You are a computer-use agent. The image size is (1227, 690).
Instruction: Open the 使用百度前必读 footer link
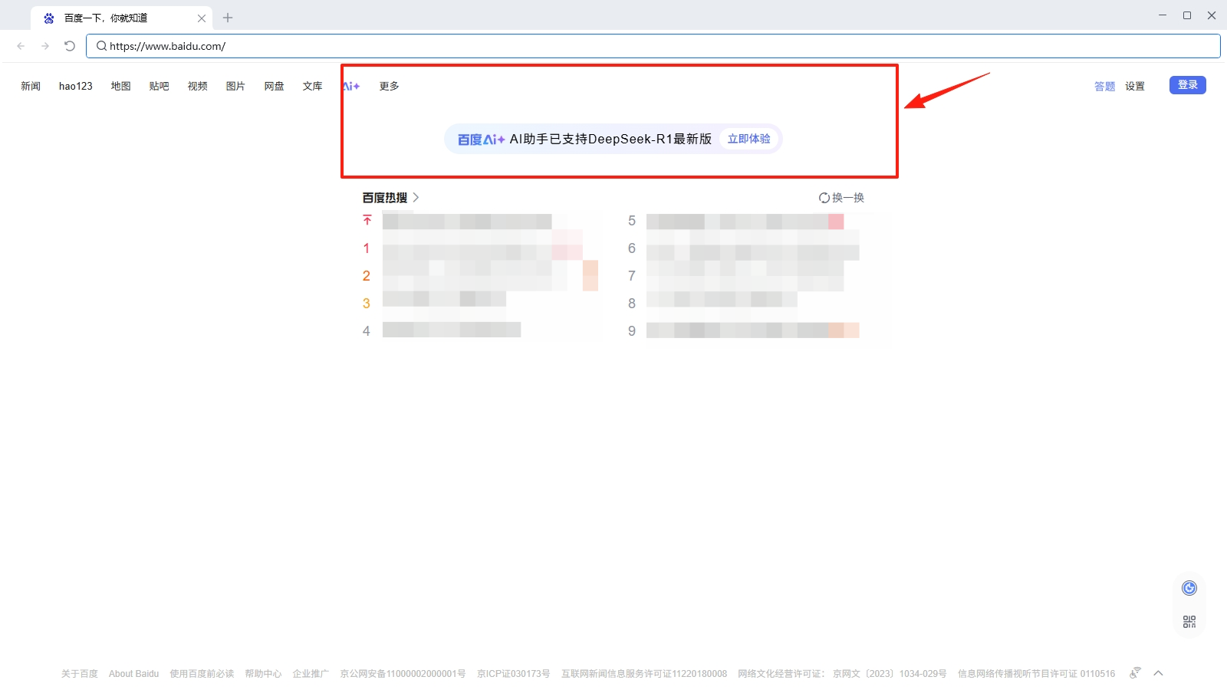(x=202, y=674)
